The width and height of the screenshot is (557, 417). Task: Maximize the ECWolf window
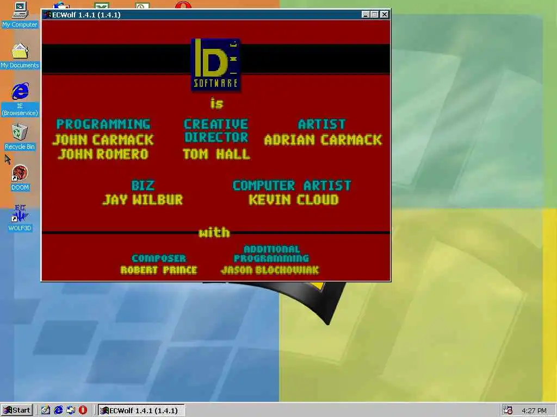point(374,15)
